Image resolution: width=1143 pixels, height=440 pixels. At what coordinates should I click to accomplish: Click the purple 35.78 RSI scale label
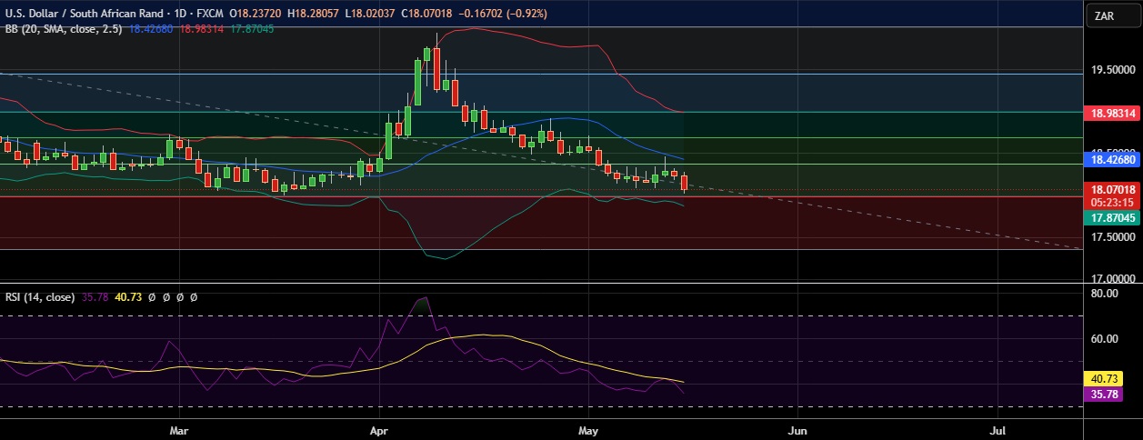[x=1104, y=395]
